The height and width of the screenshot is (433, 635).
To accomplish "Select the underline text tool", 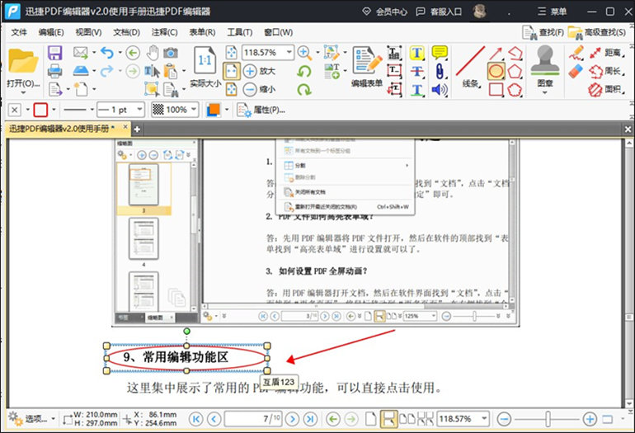I will 416,90.
